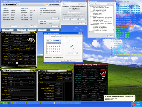Select the Dátum és idő tab

tap(48, 36)
